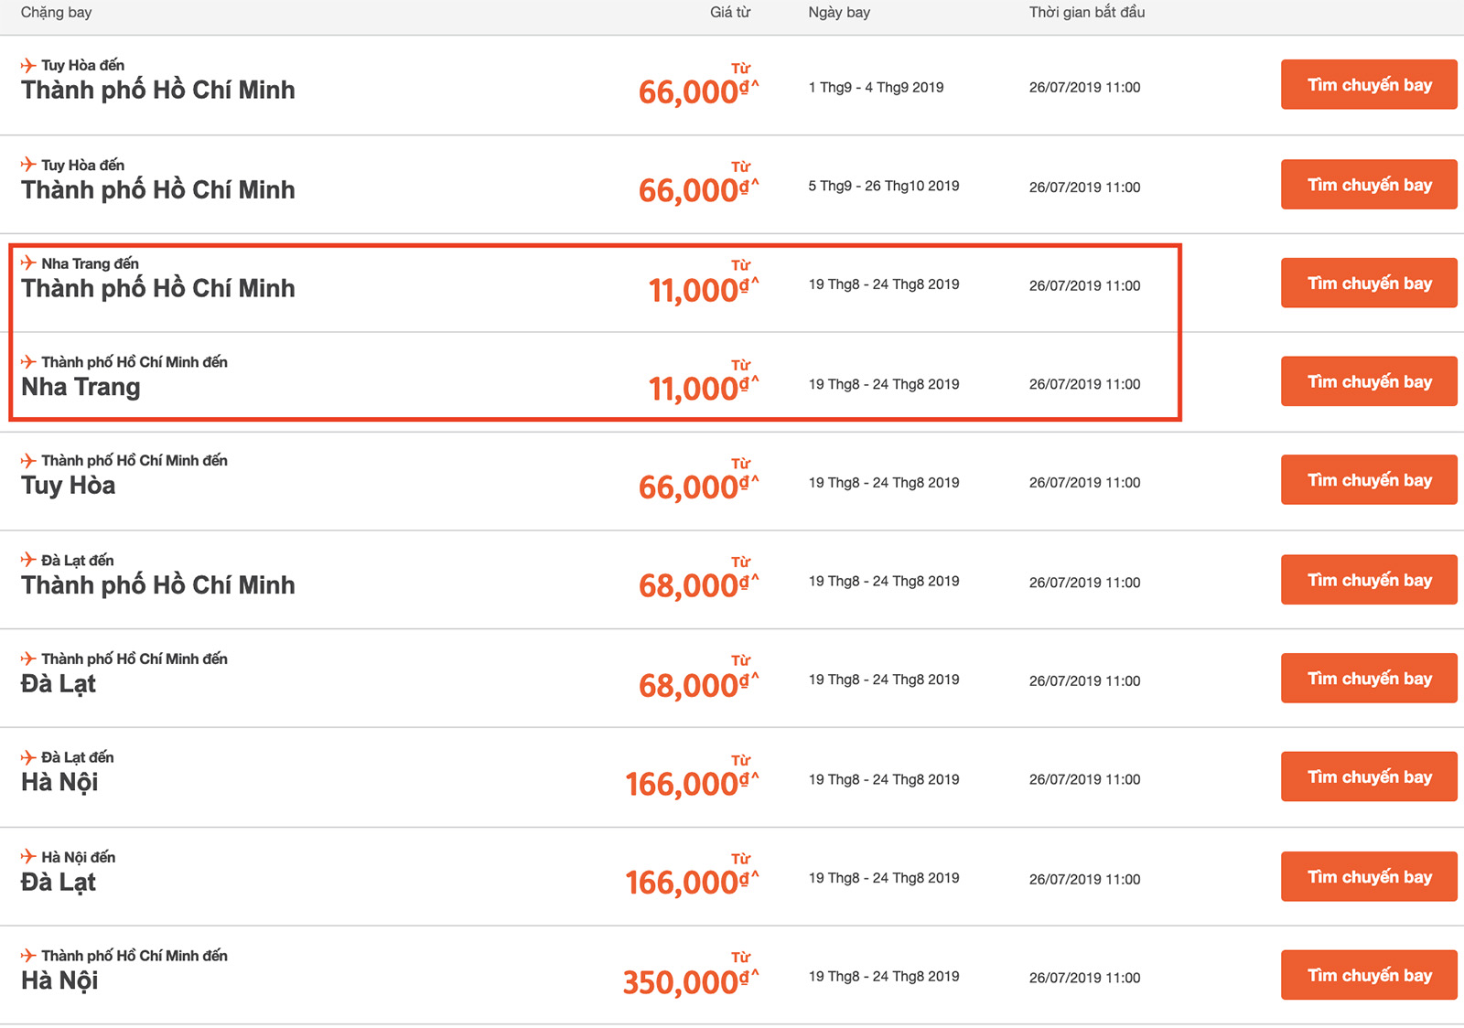Find flights for the 350,000đ Hà Nội fare
The image size is (1464, 1028).
tap(1369, 975)
